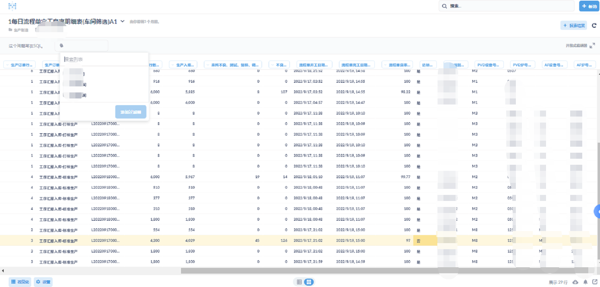
Task: Focus the top 搜索 input field
Action: point(506,6)
